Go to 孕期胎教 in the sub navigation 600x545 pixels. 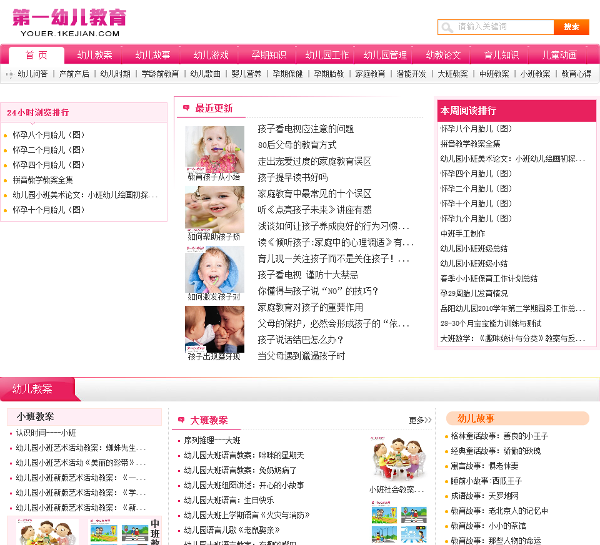click(x=329, y=74)
